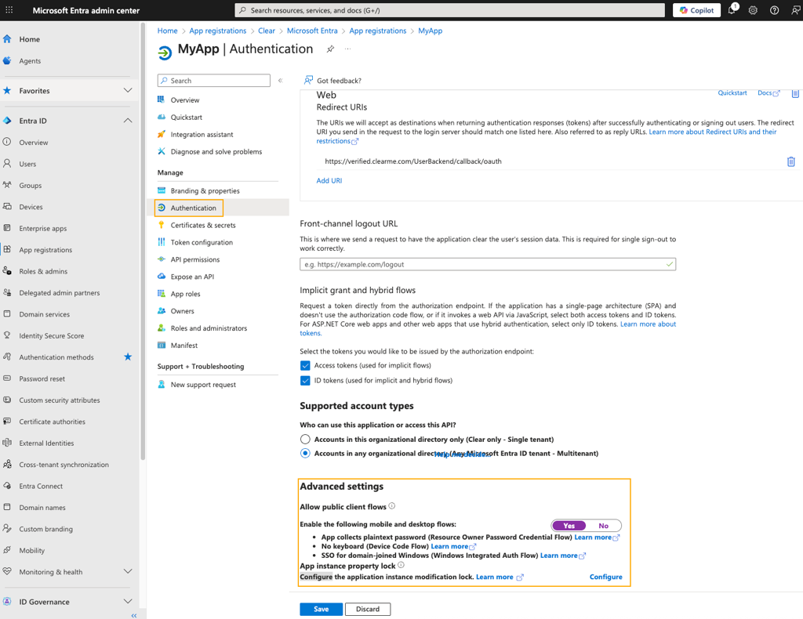The height and width of the screenshot is (619, 803).
Task: Click the Quickstart link in Web panel
Action: coord(732,93)
